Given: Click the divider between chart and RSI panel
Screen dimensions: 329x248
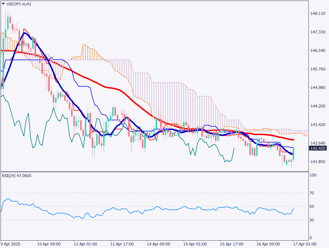Looking at the screenshot, I should (x=154, y=172).
